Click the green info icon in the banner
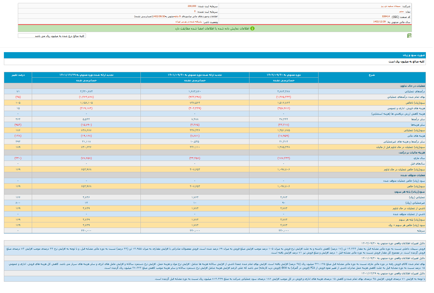Viewport: 434px width, 293px height. [252, 28]
